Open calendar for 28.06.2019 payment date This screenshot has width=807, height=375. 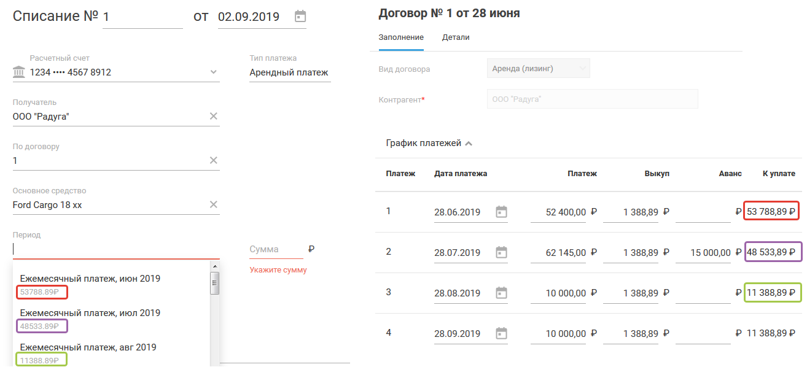click(502, 212)
